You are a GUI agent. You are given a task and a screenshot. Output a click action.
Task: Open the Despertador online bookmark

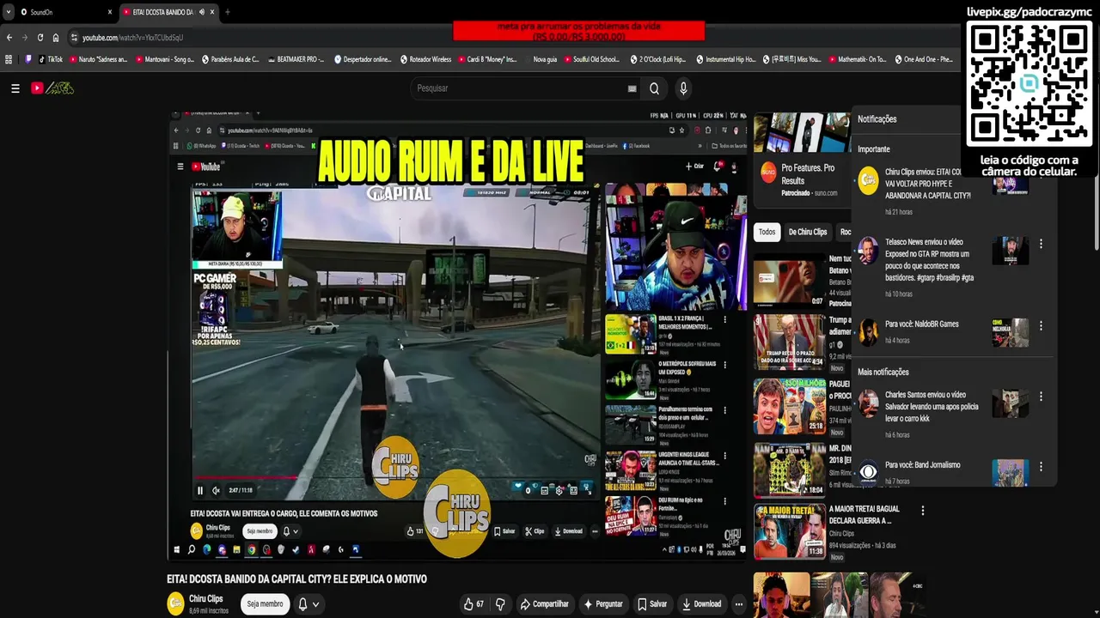tap(363, 59)
